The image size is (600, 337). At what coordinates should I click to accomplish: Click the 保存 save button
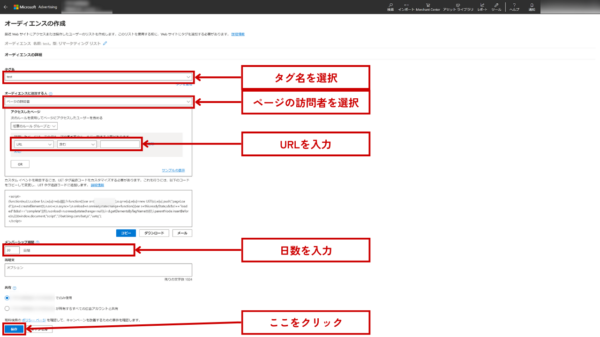(x=14, y=330)
